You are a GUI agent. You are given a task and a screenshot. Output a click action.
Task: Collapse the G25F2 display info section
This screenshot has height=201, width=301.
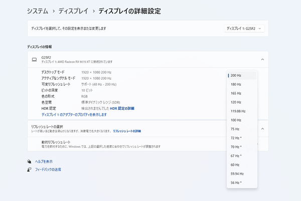(262, 60)
